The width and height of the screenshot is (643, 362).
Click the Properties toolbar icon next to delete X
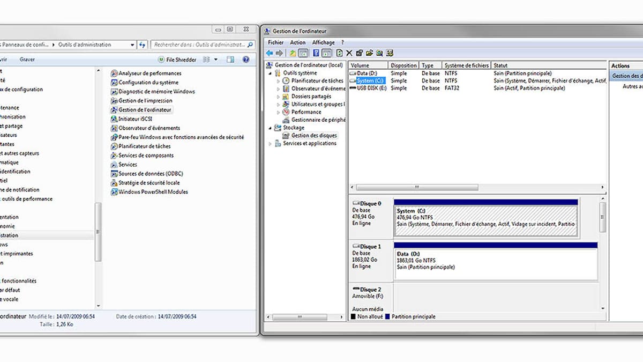[359, 53]
